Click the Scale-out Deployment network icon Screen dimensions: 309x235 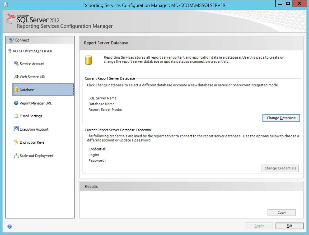pos(16,156)
